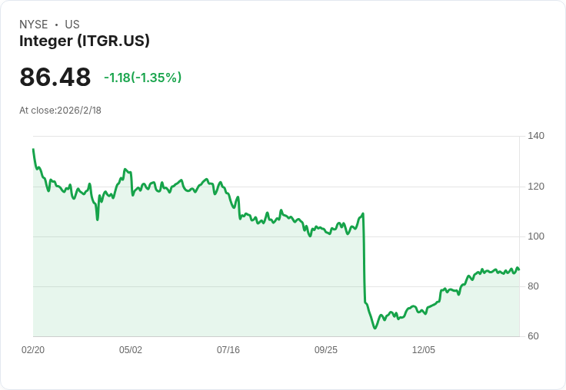Viewport: 566px width, 390px height.
Task: Click the US market label
Action: coord(72,25)
